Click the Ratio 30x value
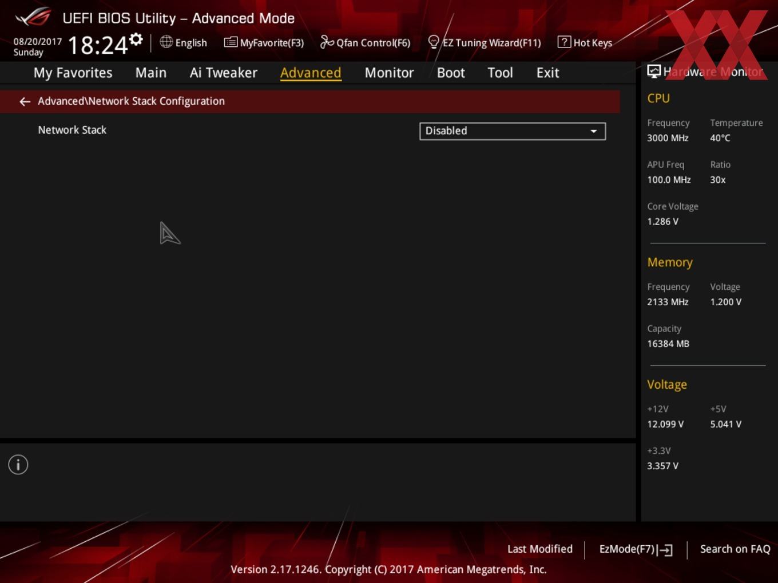Screen dimensions: 778x583 click(x=718, y=179)
